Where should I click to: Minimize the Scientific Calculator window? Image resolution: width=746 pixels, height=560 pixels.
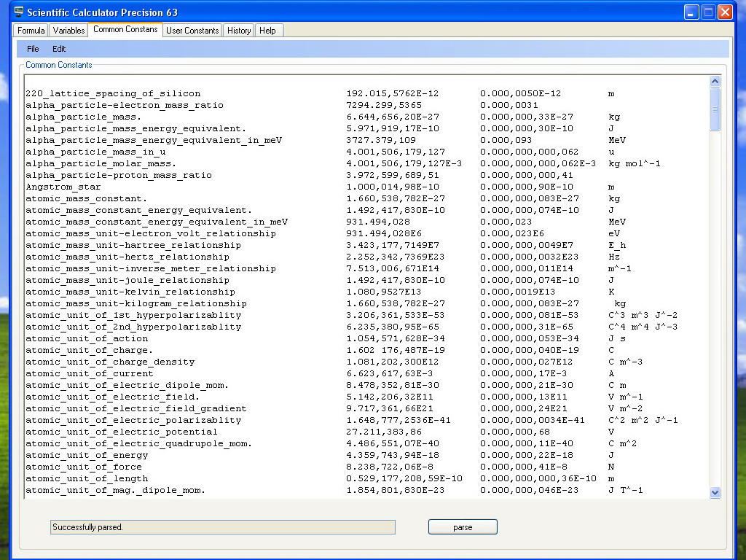[691, 12]
